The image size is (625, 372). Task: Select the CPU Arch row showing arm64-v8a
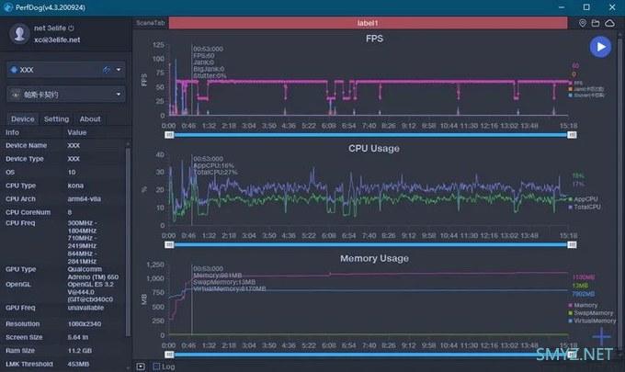coord(63,198)
